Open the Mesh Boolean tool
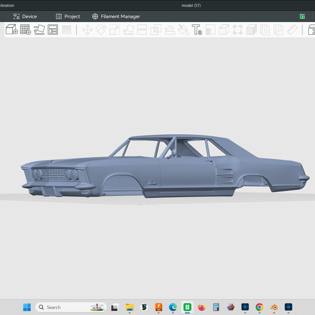Viewport: 315px width, 315px height. (156, 30)
